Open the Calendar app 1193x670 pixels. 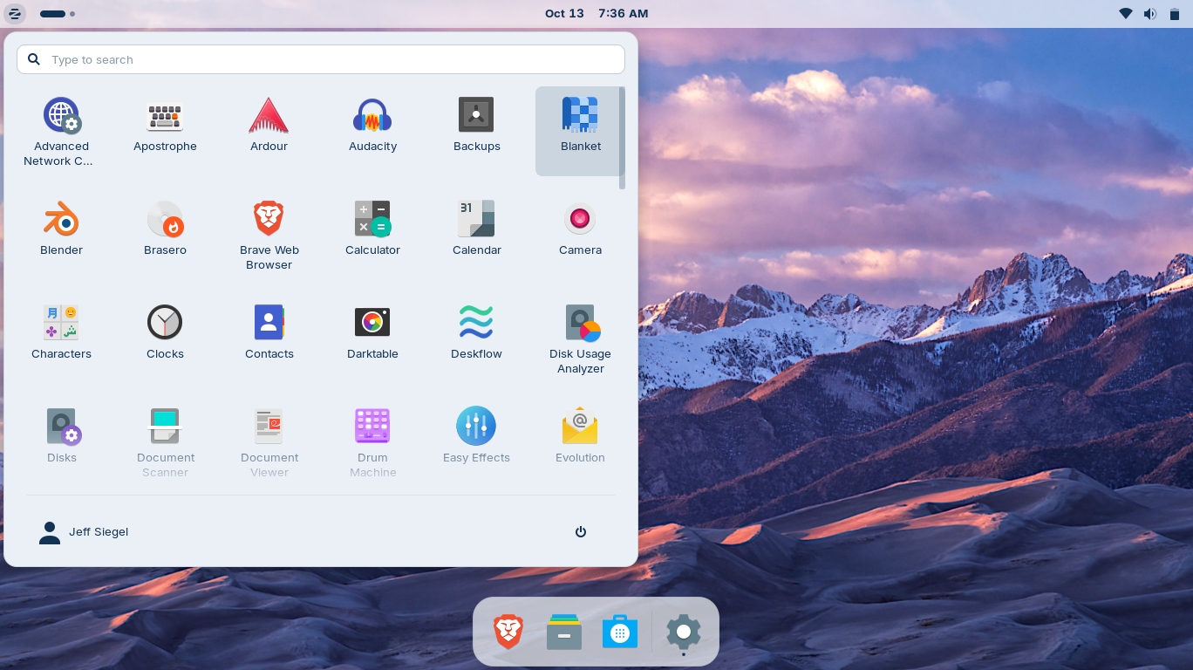tap(476, 235)
